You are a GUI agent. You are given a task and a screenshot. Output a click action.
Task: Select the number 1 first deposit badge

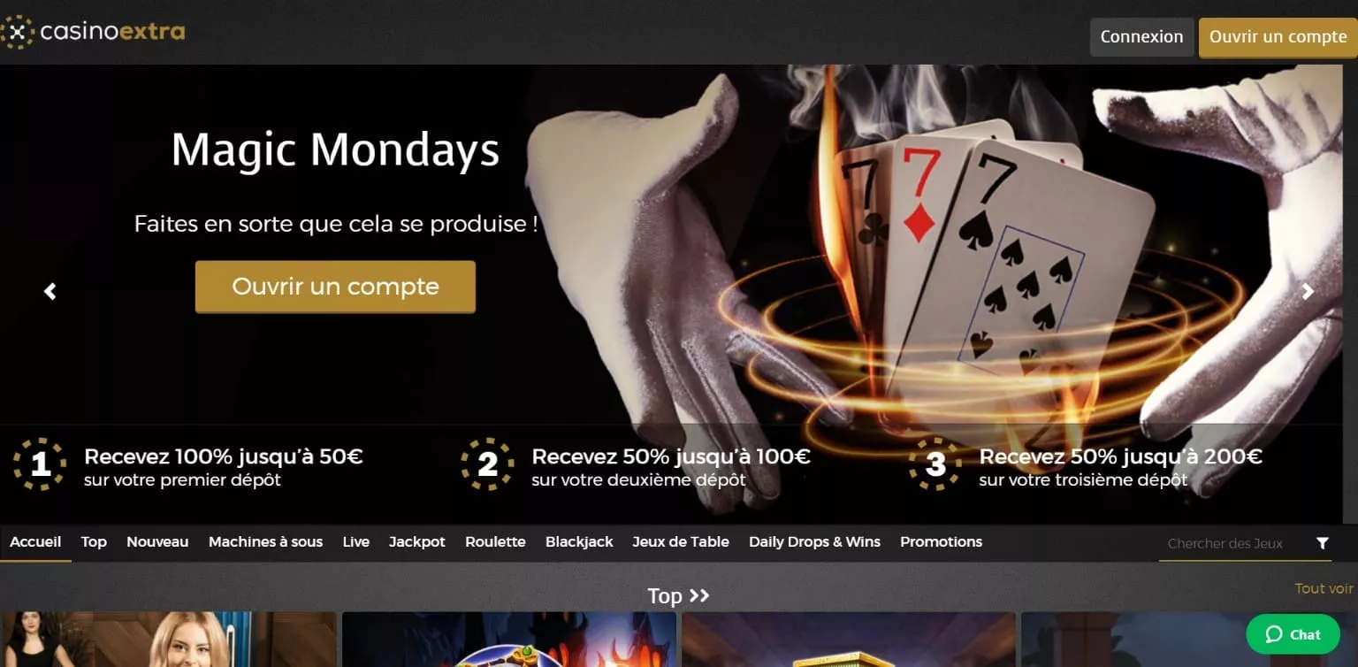tap(40, 464)
